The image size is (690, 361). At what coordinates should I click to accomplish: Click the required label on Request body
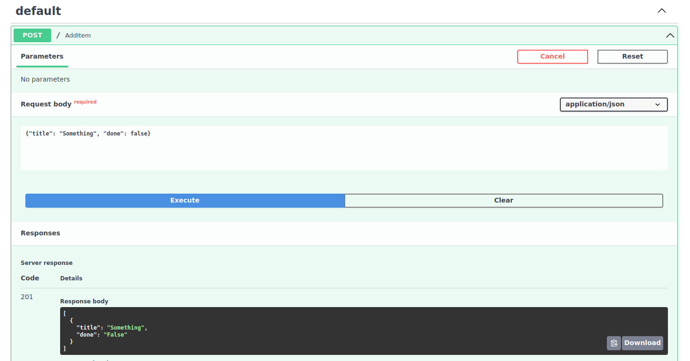click(x=85, y=101)
